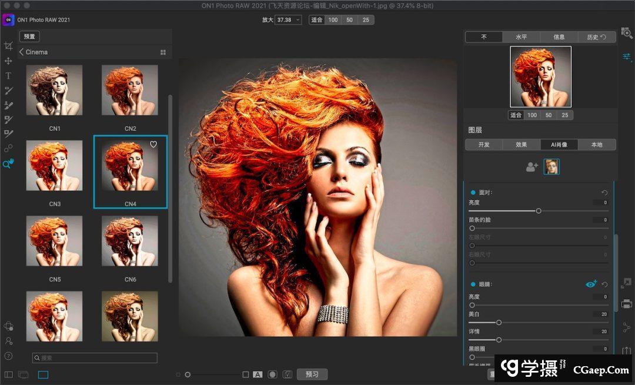Switch presets to grid view icon
Image resolution: width=635 pixels, height=385 pixels.
coord(163,52)
